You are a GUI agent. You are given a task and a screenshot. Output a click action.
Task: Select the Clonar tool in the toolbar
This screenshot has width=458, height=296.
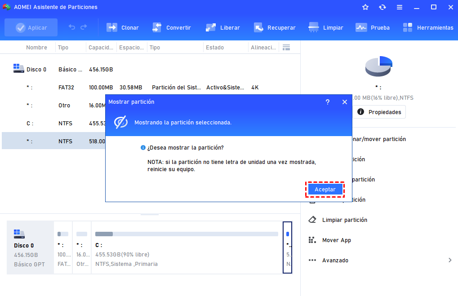click(x=122, y=27)
